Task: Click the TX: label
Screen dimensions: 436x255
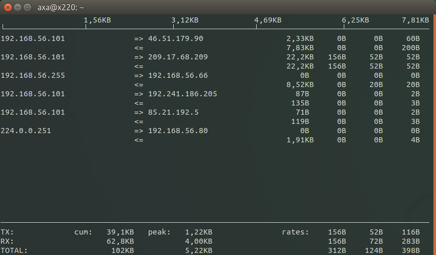Action: pos(7,232)
